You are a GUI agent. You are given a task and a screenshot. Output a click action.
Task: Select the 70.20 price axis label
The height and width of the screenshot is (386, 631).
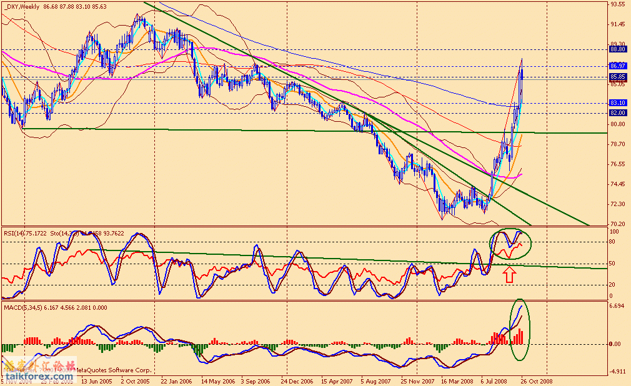(x=618, y=224)
